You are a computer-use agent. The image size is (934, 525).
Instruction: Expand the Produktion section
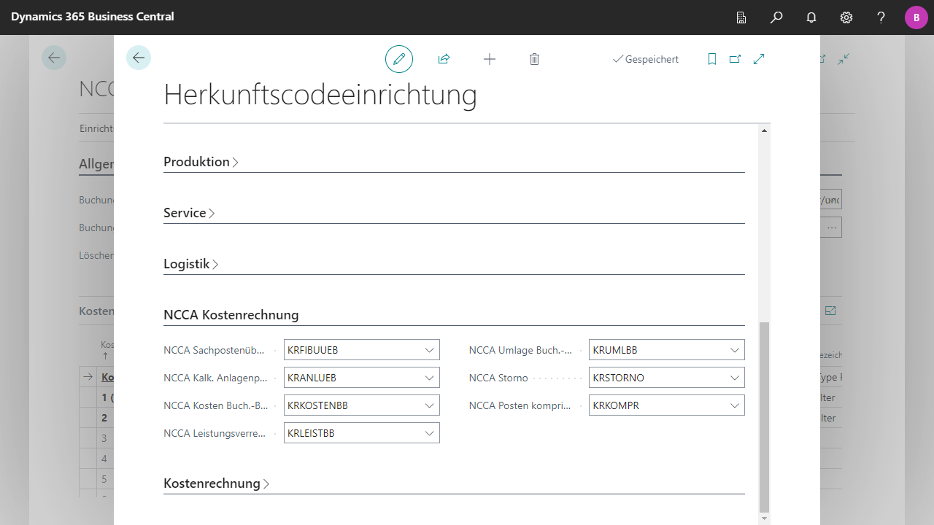(x=201, y=162)
